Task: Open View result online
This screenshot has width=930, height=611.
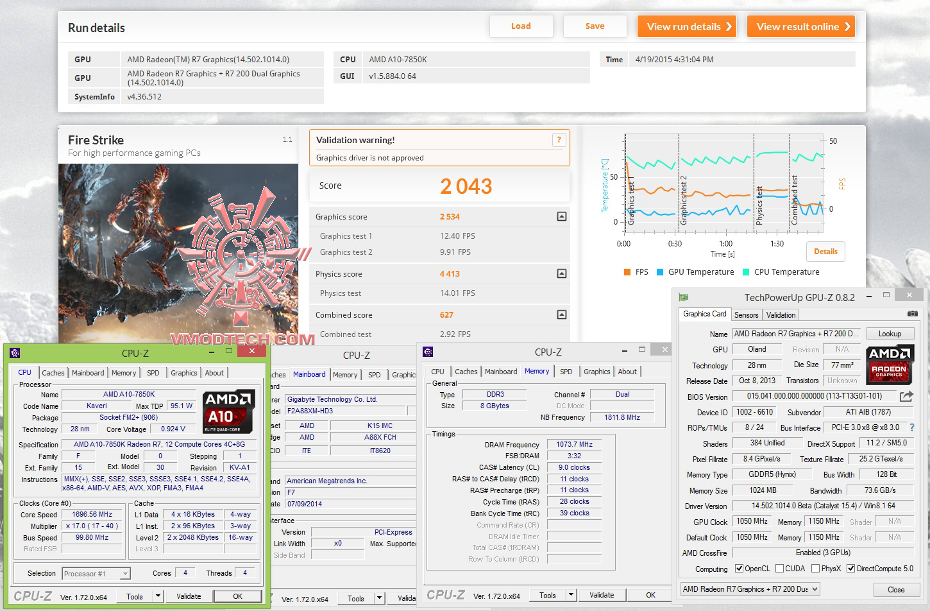Action: coord(800,26)
